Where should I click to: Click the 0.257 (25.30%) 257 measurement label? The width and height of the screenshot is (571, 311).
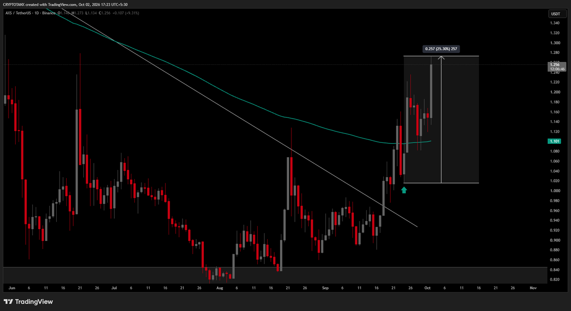click(x=441, y=49)
